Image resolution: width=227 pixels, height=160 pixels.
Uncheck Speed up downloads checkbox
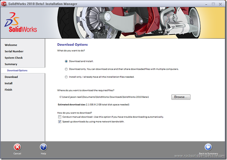tap(60, 122)
